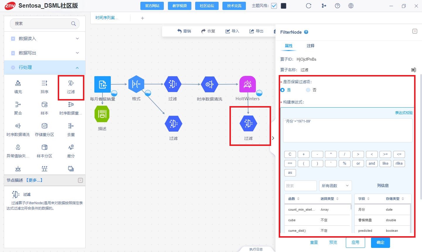This screenshot has height=252, width=422.
Task: Click 导出 in the canvas toolbar
Action: coord(256,31)
